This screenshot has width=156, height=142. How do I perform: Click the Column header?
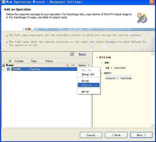point(19,61)
